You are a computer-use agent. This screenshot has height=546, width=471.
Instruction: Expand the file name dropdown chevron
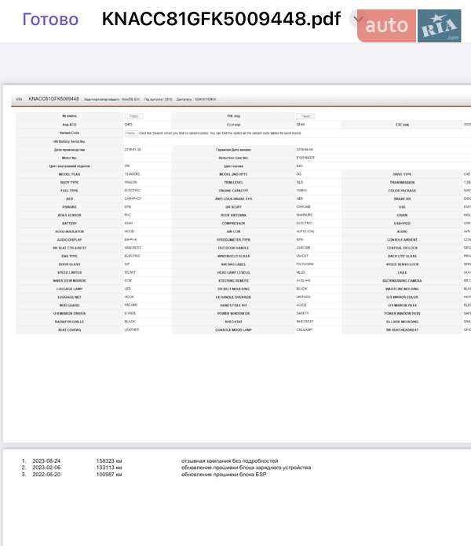[359, 20]
